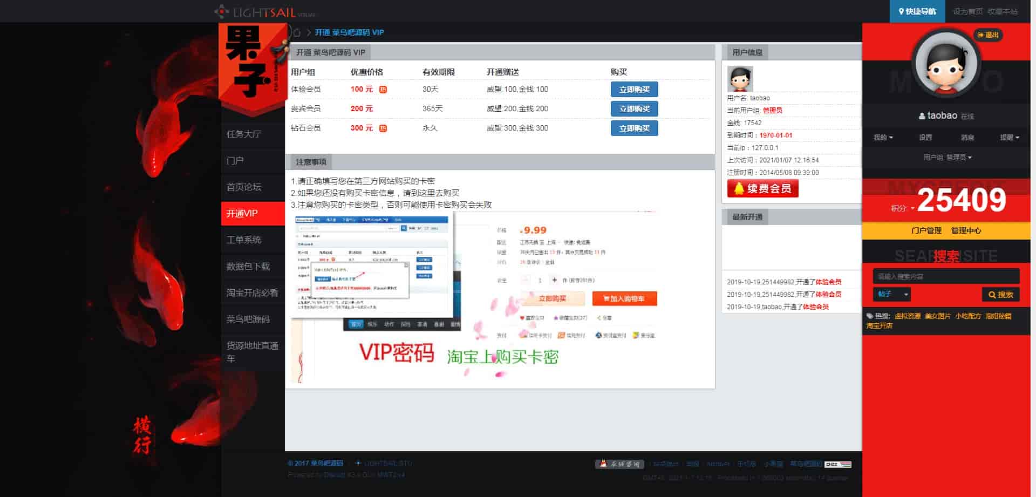Open the 门户管理 link
Image resolution: width=1036 pixels, height=497 pixels.
coord(926,230)
